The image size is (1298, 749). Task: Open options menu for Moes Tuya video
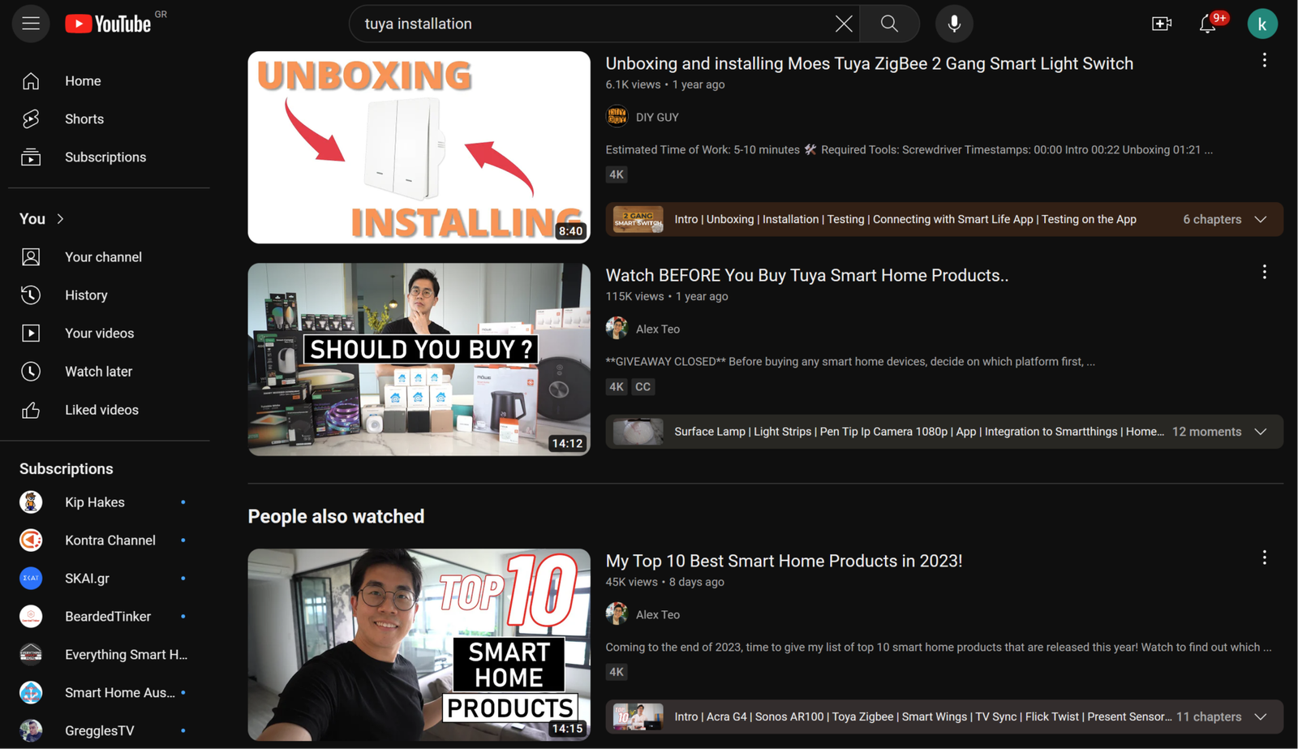(1264, 61)
